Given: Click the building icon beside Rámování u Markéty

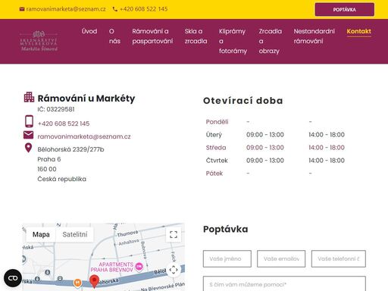Looking at the screenshot, I should [x=29, y=97].
